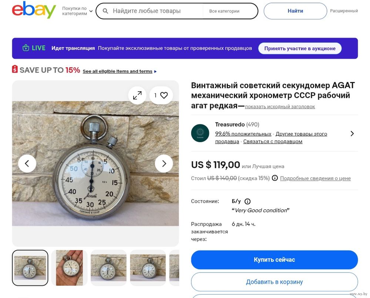Click Принять участие в аукционе button
Viewport: 370px width, 298px height.
[x=300, y=48]
